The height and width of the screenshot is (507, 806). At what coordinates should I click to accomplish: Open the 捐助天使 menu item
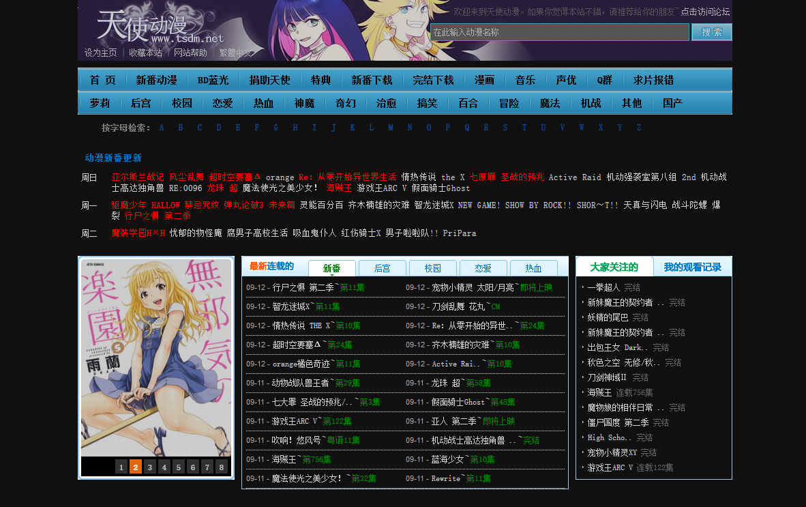(x=270, y=81)
